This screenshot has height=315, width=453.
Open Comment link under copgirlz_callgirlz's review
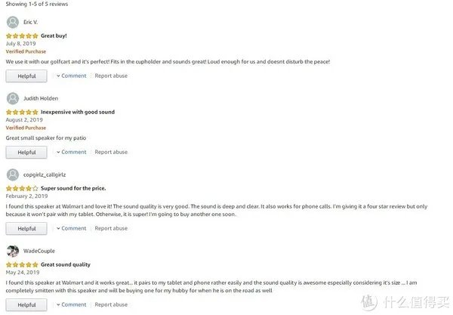74,228
